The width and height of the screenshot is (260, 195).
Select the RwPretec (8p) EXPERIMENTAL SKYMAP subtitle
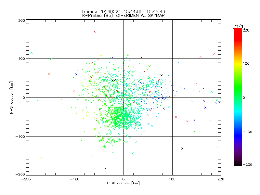pos(123,16)
